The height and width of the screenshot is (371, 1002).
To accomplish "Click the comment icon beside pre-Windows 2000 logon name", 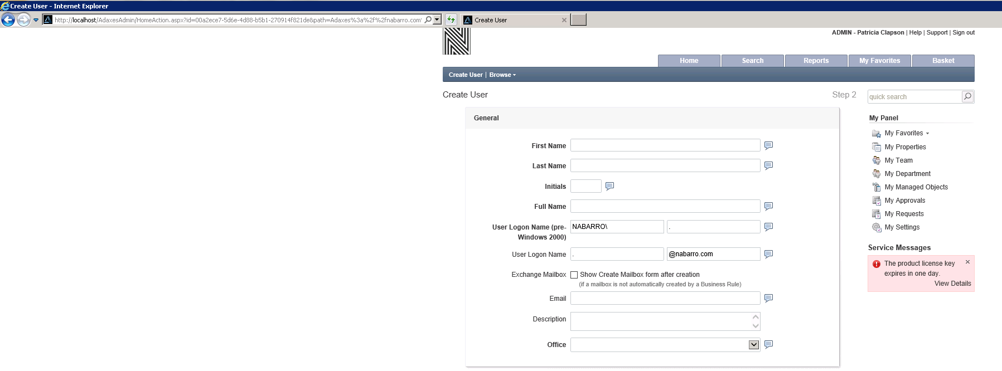I will pyautogui.click(x=768, y=227).
